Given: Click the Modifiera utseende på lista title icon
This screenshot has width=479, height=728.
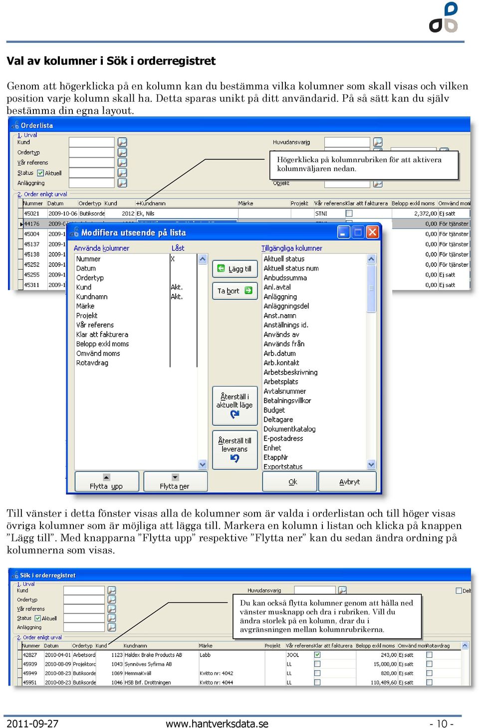Looking at the screenshot, I should (75, 233).
